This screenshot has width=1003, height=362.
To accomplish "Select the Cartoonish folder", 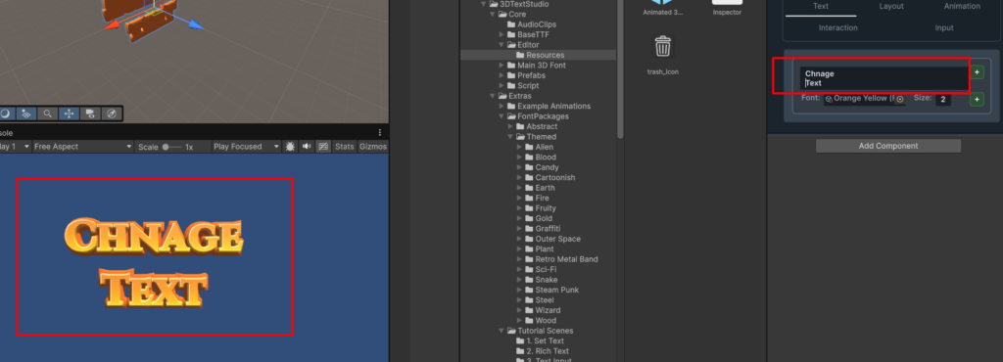I will pyautogui.click(x=554, y=177).
